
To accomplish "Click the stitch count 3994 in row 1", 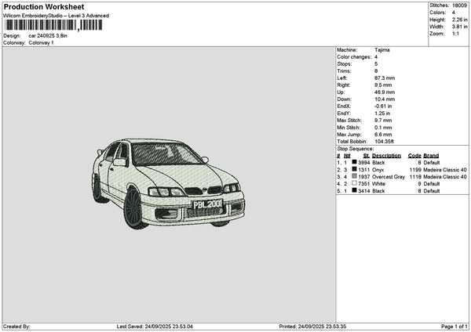I will (x=363, y=163).
